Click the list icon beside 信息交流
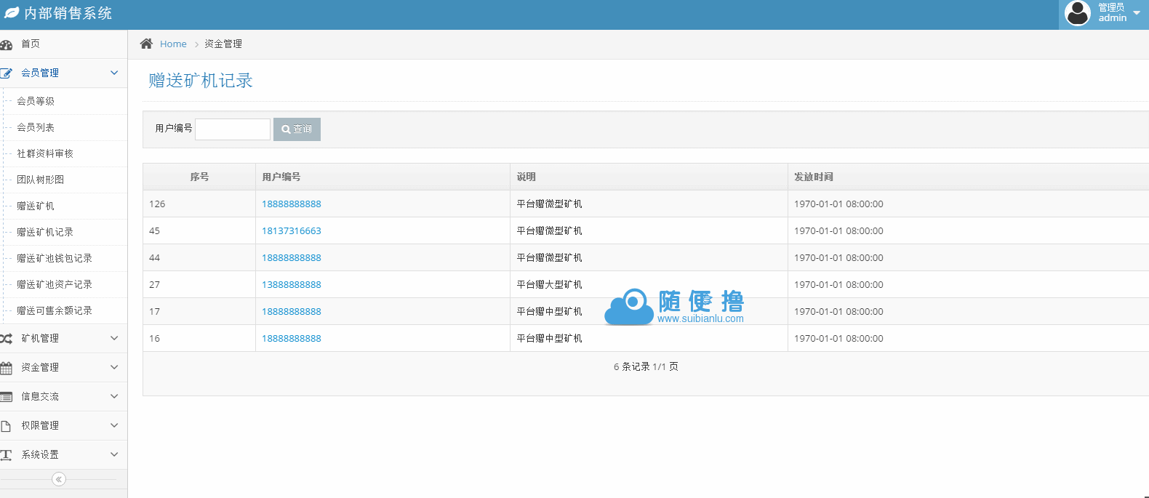The height and width of the screenshot is (498, 1149). [x=7, y=397]
